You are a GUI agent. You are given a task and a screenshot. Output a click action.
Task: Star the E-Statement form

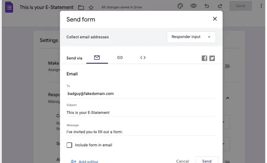(91, 7)
